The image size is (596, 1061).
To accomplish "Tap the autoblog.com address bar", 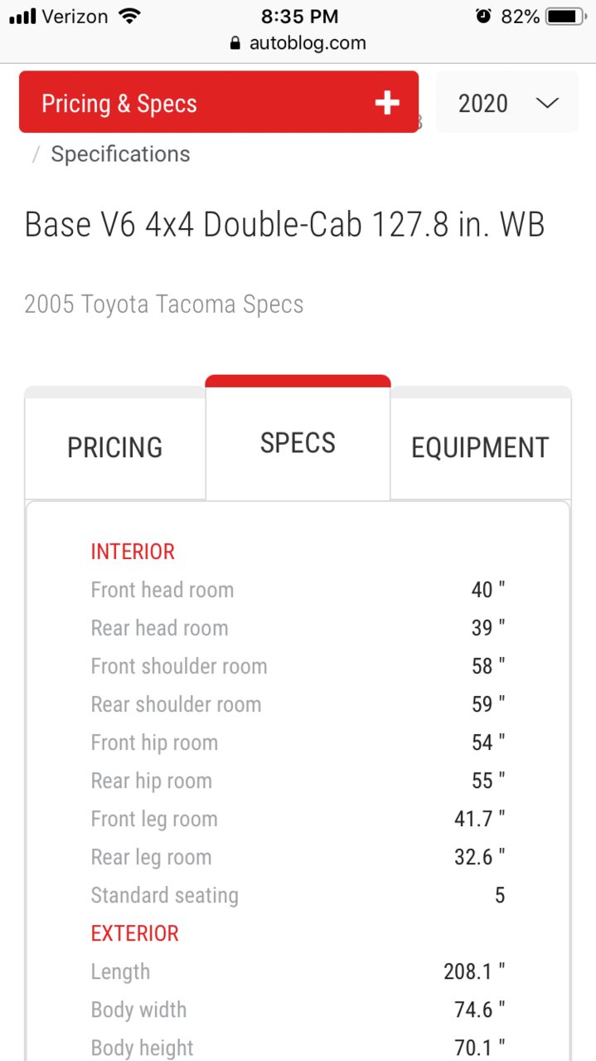I will 298,43.
